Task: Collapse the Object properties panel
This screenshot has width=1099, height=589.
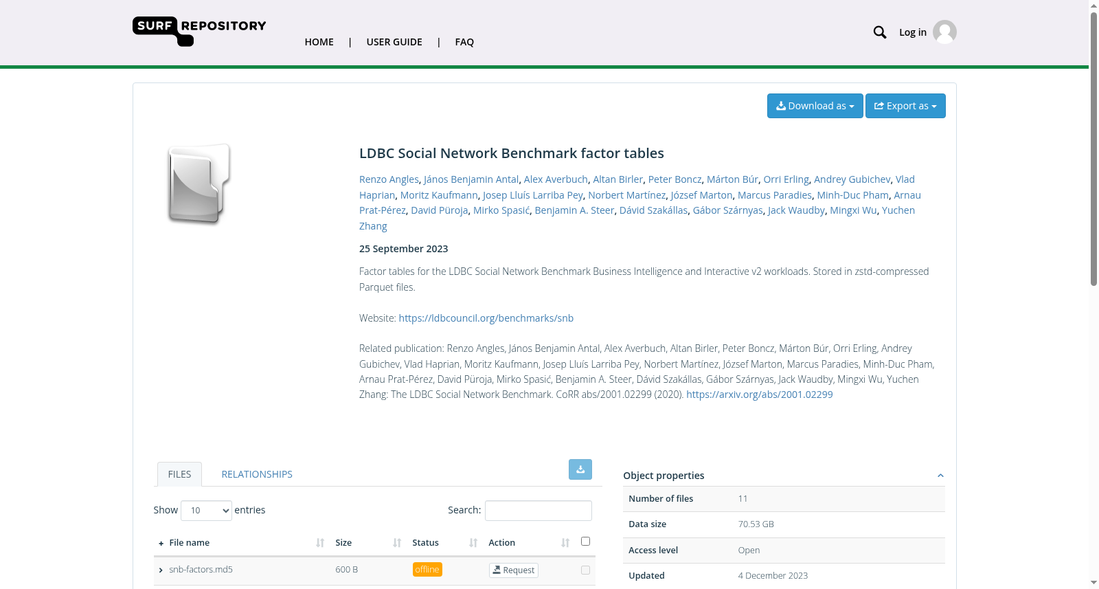Action: click(x=940, y=476)
